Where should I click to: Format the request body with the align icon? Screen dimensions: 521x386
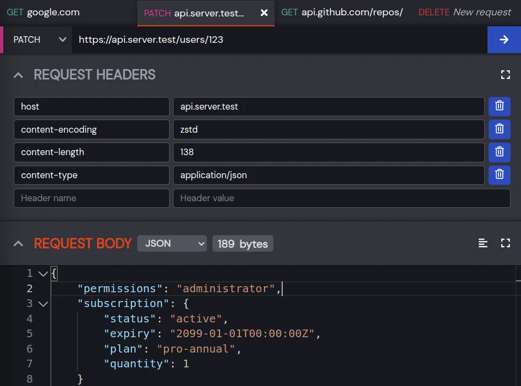click(483, 243)
